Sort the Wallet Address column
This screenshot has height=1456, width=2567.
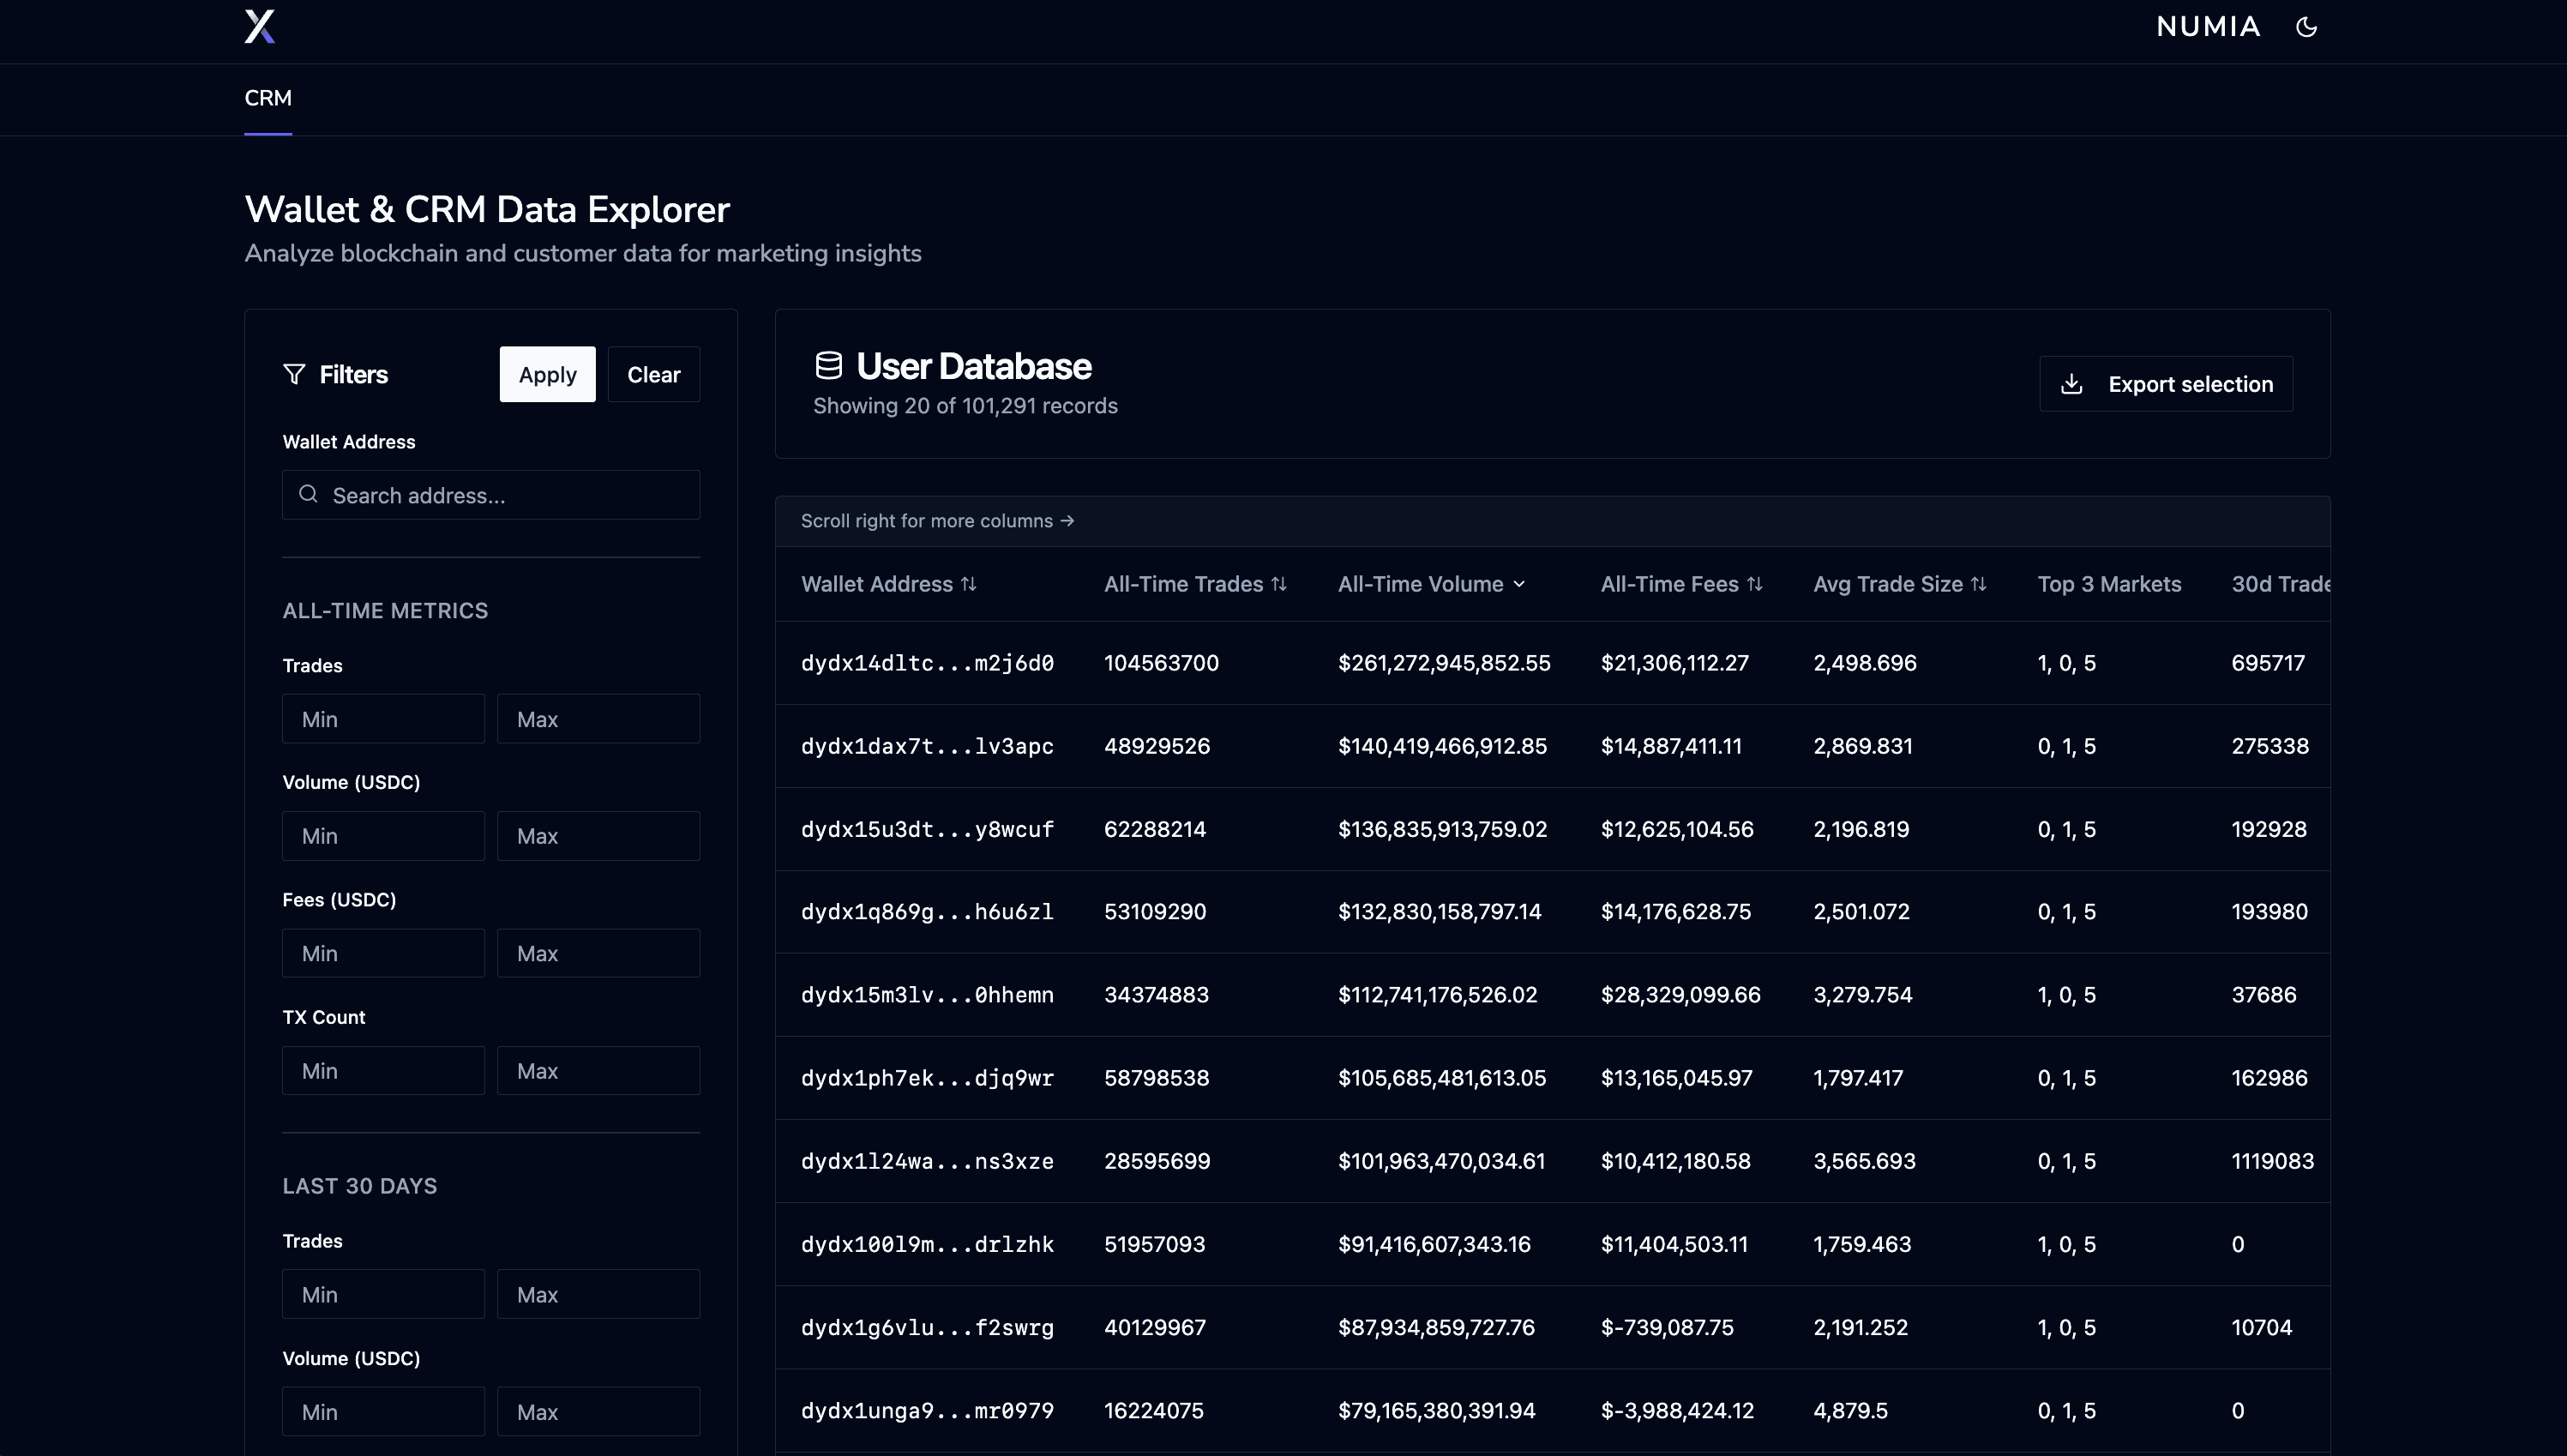click(969, 584)
